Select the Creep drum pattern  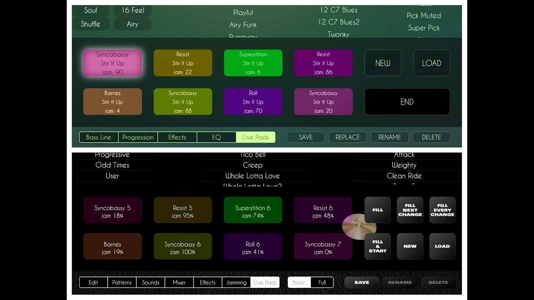click(253, 165)
